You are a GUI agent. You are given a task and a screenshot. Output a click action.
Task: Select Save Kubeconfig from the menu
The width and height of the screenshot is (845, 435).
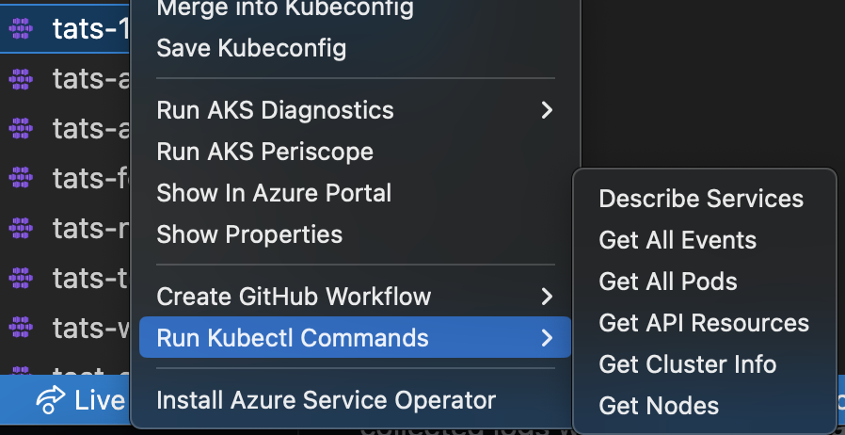tap(251, 47)
